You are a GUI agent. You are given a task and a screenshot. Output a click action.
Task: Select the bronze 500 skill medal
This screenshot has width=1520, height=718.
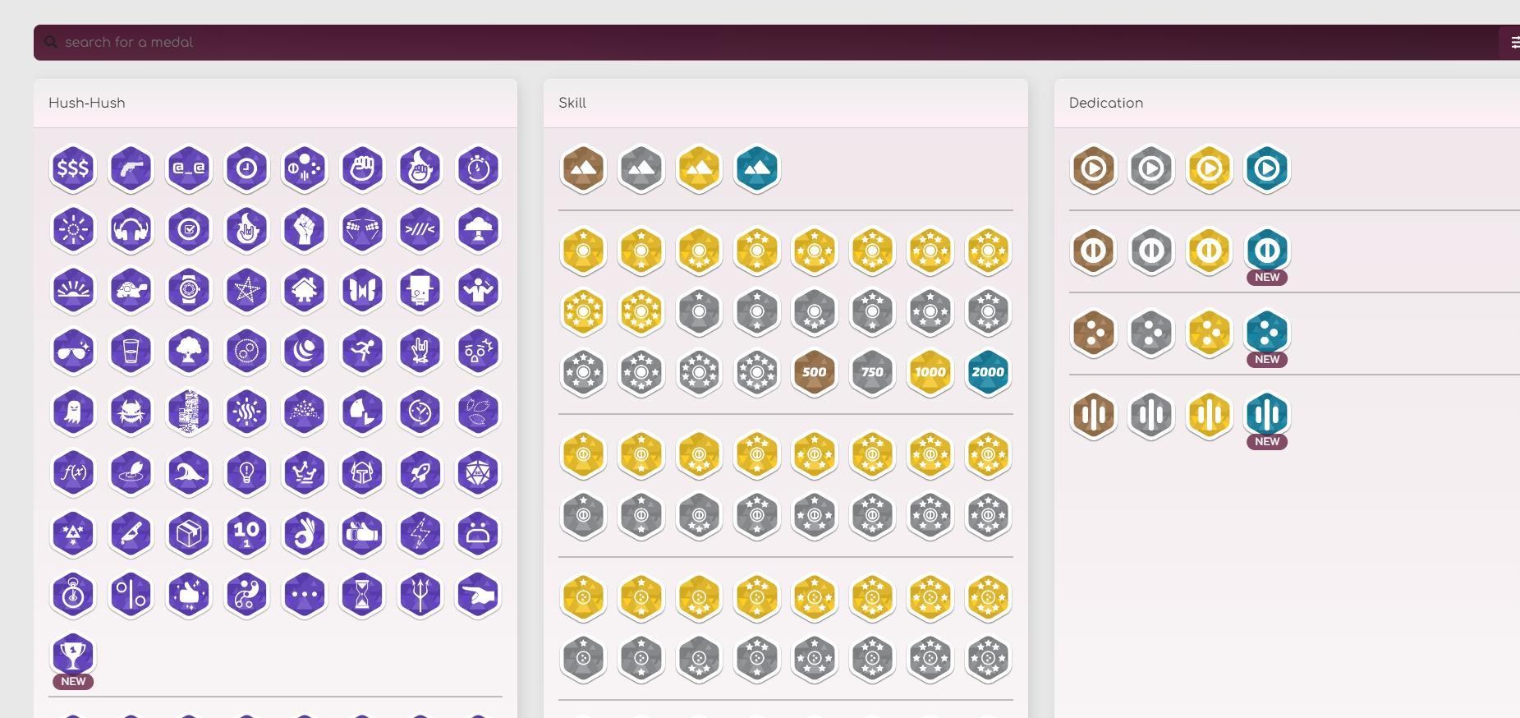[x=814, y=372]
